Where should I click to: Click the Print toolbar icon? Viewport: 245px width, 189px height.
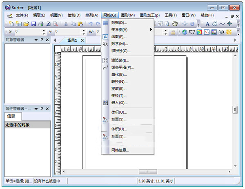click(x=41, y=24)
